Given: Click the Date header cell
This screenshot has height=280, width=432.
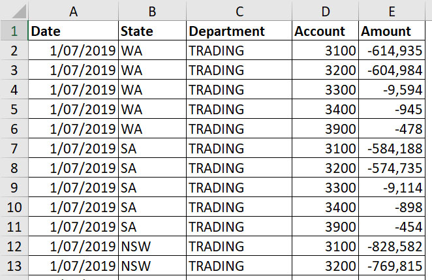Looking at the screenshot, I should (73, 31).
